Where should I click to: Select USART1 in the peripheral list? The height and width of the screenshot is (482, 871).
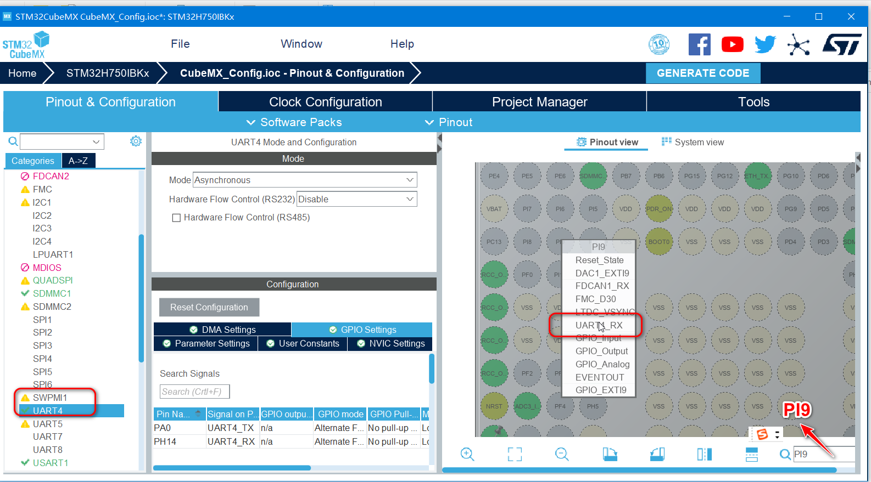click(x=51, y=463)
